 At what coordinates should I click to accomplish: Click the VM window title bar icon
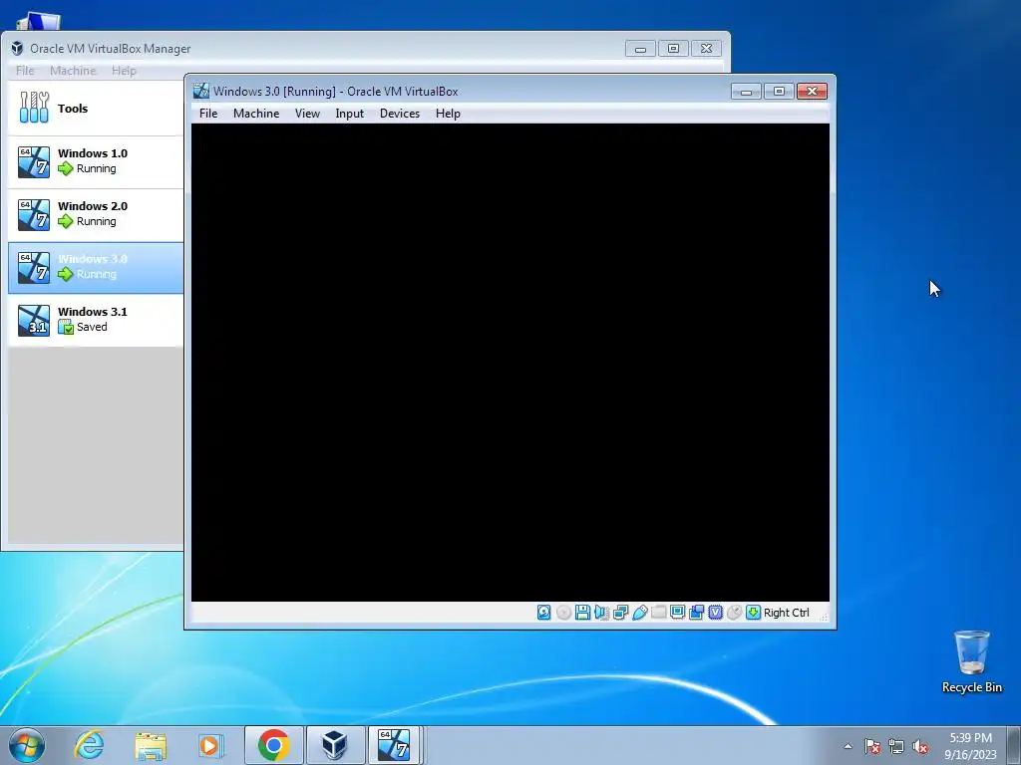[201, 91]
